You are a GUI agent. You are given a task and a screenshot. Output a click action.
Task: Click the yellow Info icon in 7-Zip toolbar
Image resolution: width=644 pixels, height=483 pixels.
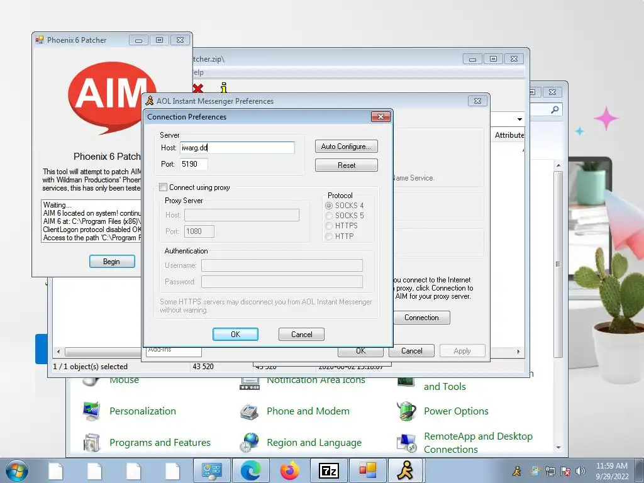click(x=223, y=87)
